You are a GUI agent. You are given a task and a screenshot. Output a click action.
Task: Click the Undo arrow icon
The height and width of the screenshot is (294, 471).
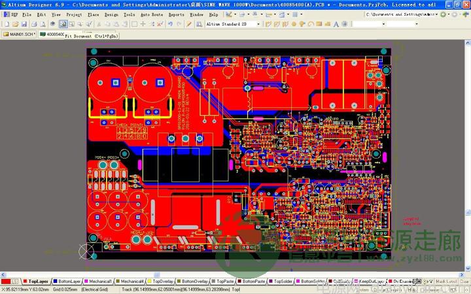170,24
